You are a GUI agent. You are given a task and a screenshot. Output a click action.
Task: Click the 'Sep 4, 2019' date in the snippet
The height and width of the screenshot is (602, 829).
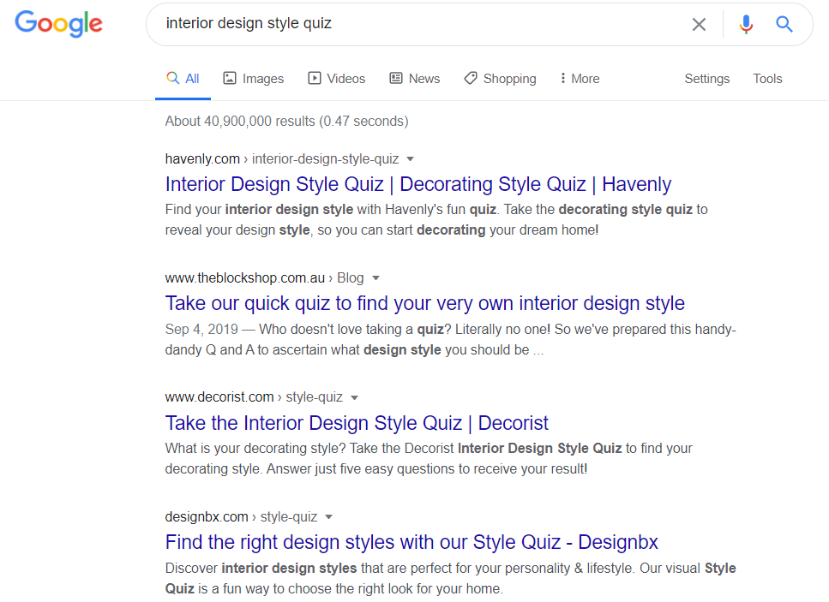[x=201, y=330]
